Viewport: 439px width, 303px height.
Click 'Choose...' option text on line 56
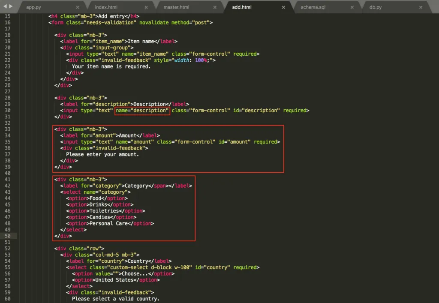pyautogui.click(x=135, y=274)
